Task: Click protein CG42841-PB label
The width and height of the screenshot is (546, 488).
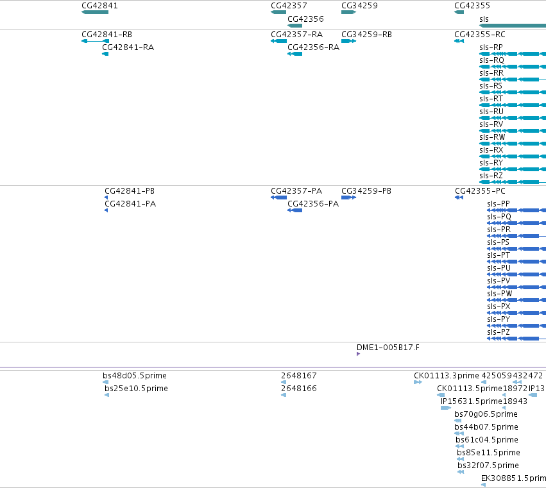Action: [x=130, y=191]
